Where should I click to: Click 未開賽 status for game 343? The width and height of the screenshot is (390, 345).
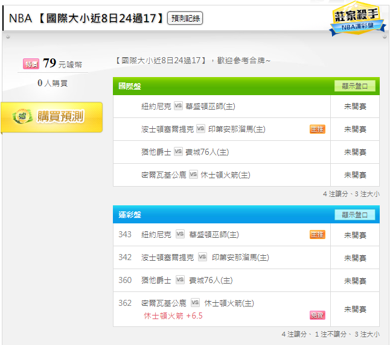355,235
